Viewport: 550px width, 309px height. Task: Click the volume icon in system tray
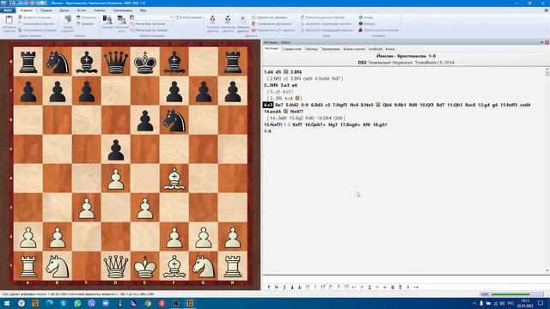[x=502, y=303]
